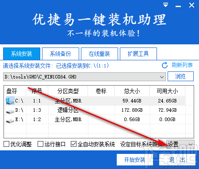199x169 pixels.
Task: Click the D:\tools\GHO\C_WIN10X64.GHO path text
Action: point(40,77)
